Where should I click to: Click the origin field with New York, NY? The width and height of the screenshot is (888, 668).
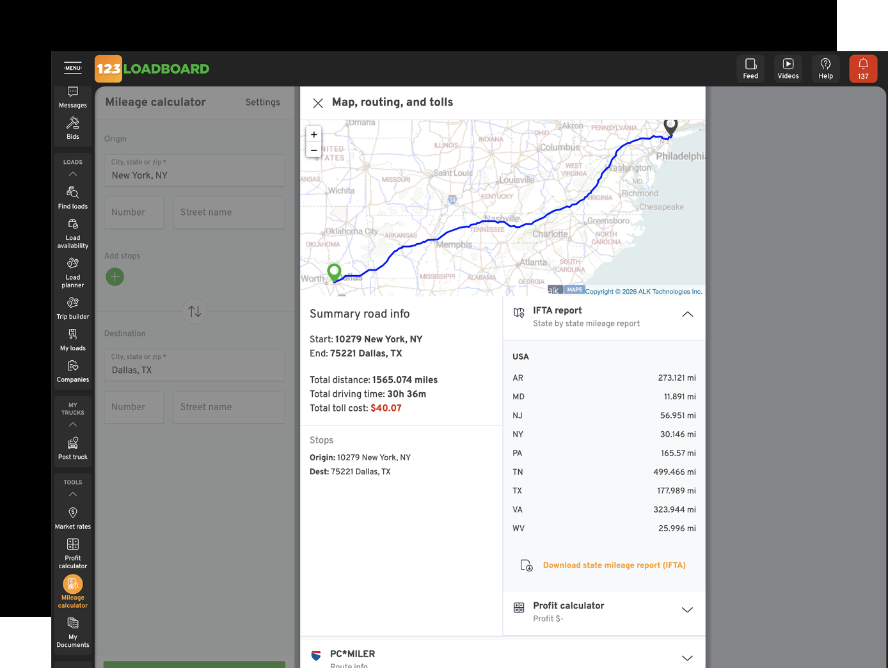tap(194, 170)
